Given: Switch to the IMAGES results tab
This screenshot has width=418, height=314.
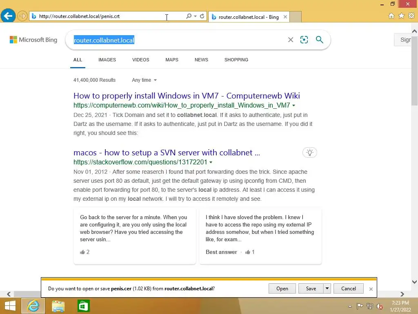Looking at the screenshot, I should coord(107,60).
